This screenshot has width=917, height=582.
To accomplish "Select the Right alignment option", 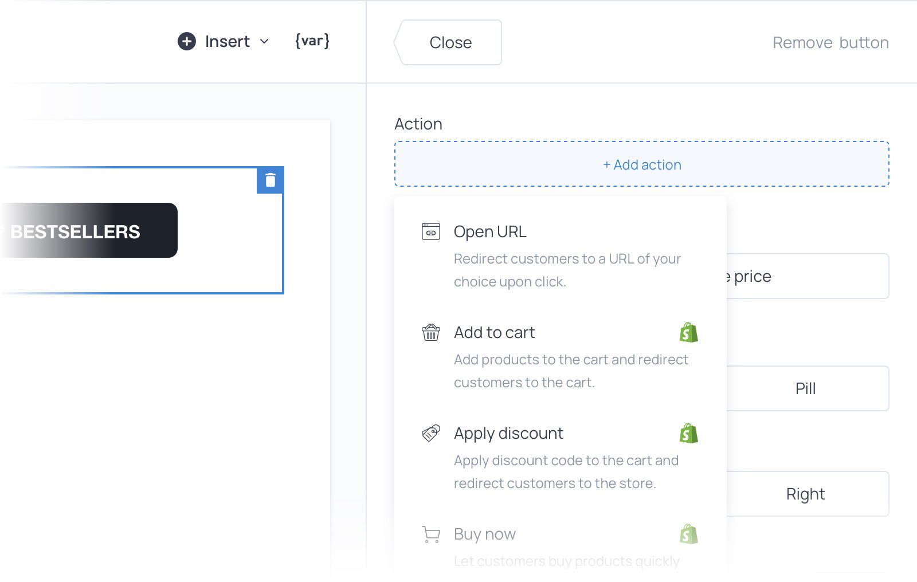I will click(x=805, y=493).
